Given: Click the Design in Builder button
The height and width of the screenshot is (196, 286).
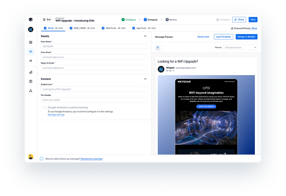Looking at the screenshot, I should (x=246, y=37).
